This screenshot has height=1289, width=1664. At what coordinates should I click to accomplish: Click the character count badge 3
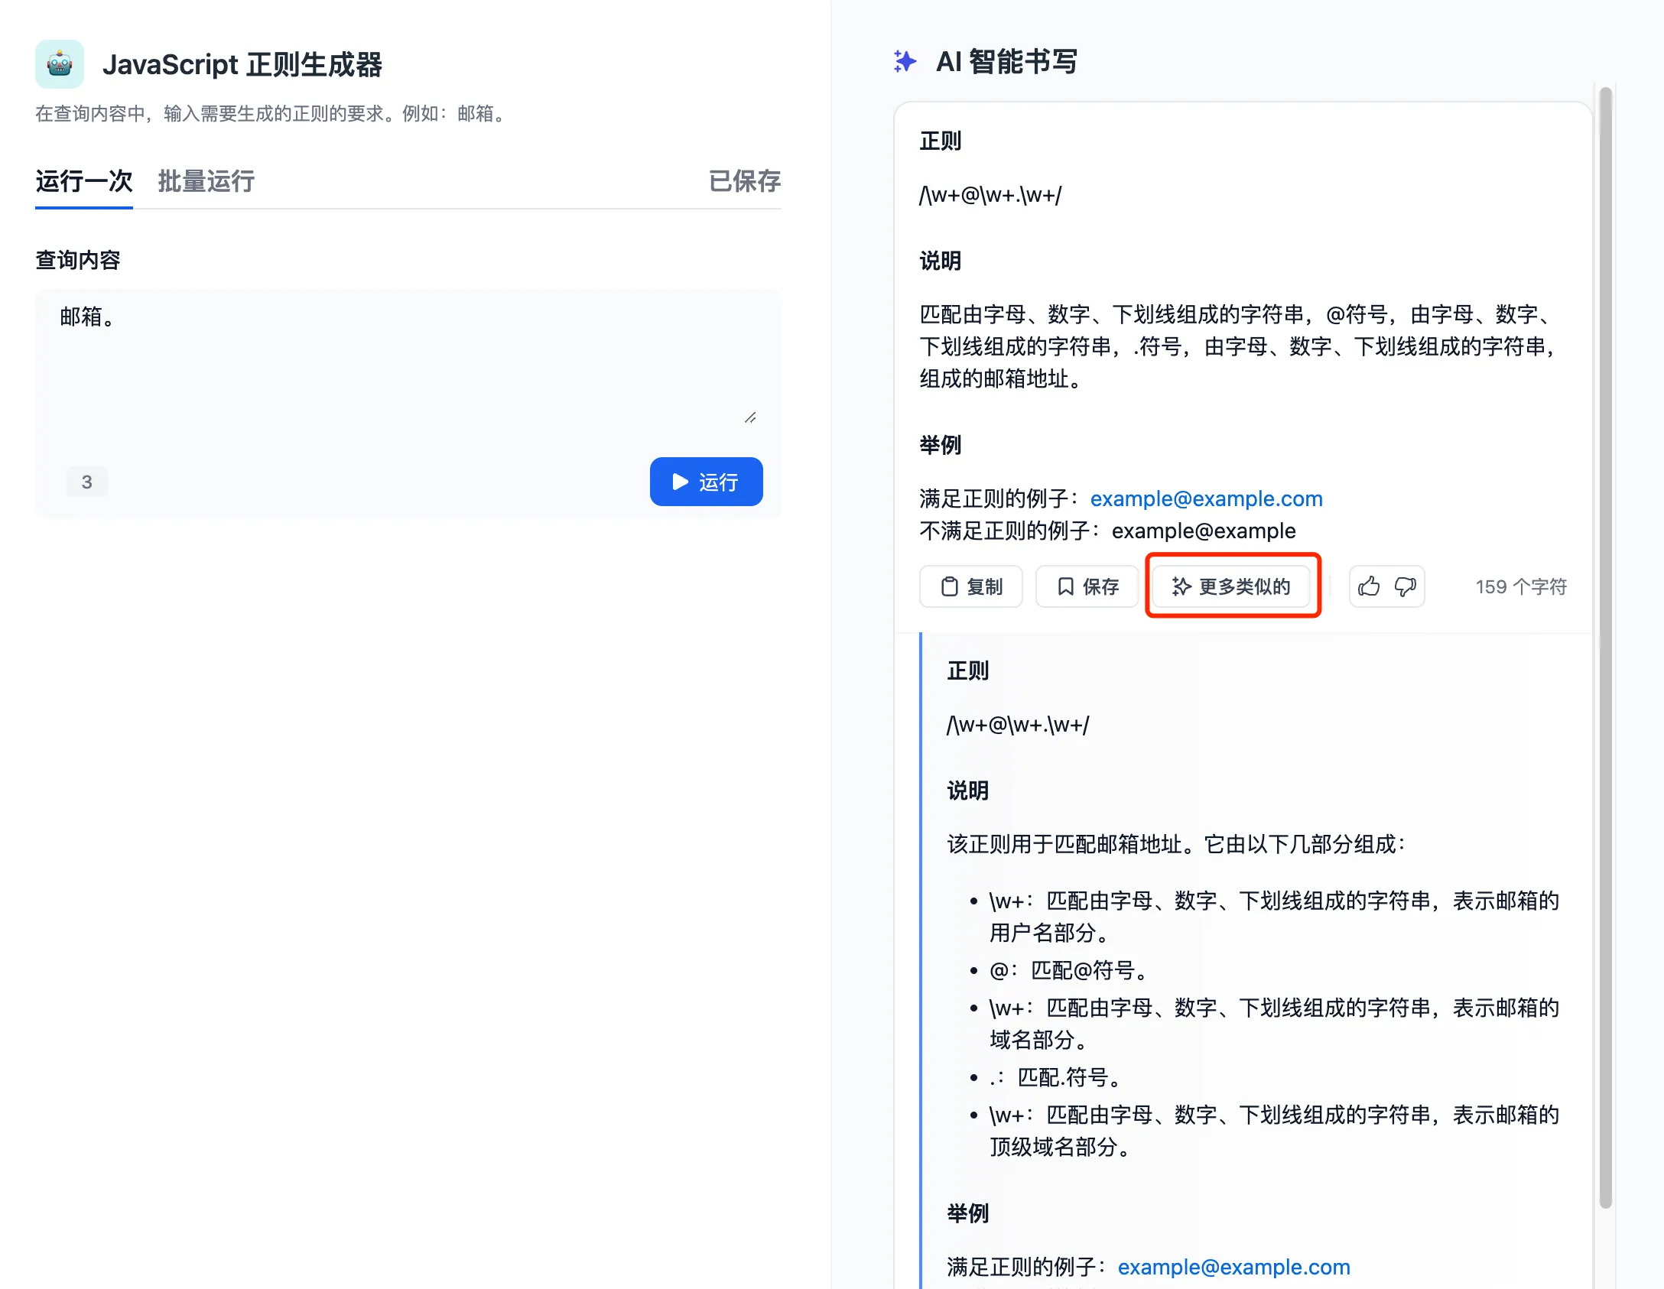[x=86, y=482]
